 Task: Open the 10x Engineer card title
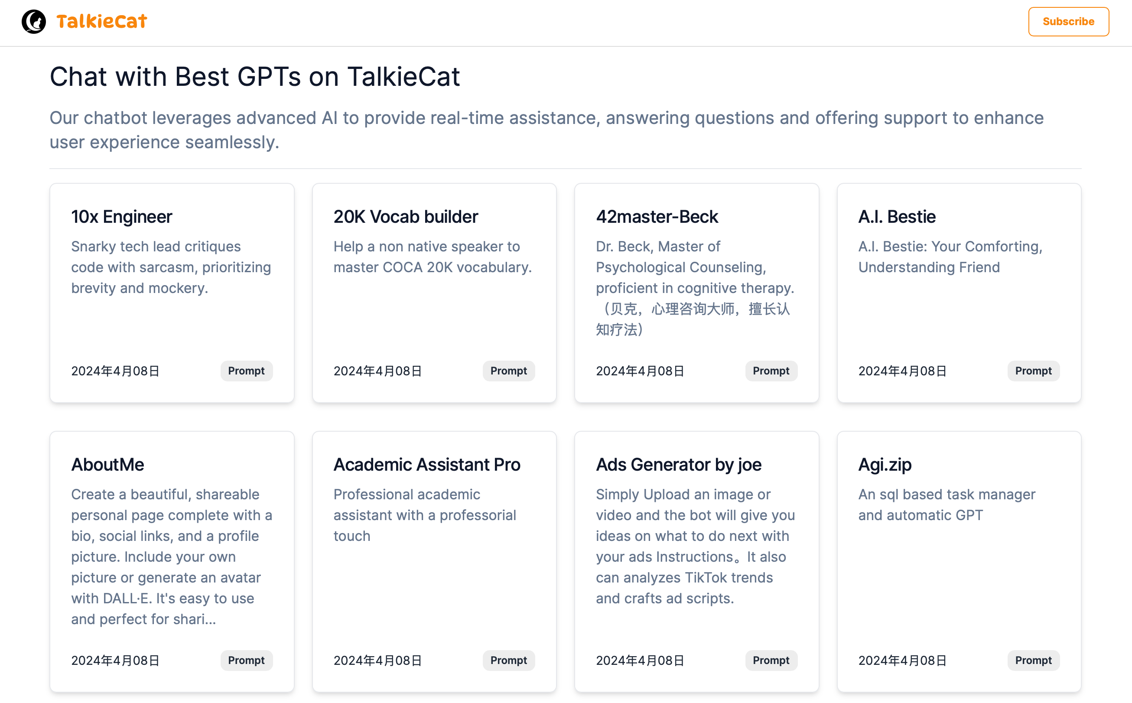(121, 217)
